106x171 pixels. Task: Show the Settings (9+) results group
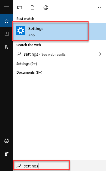click(x=27, y=64)
